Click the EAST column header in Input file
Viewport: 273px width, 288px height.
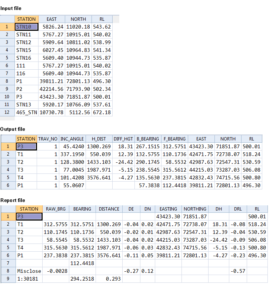tap(51, 19)
